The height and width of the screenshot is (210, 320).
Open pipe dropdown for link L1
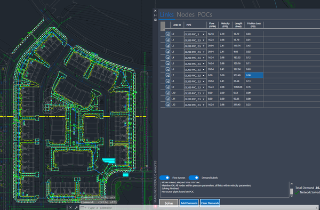(203, 40)
